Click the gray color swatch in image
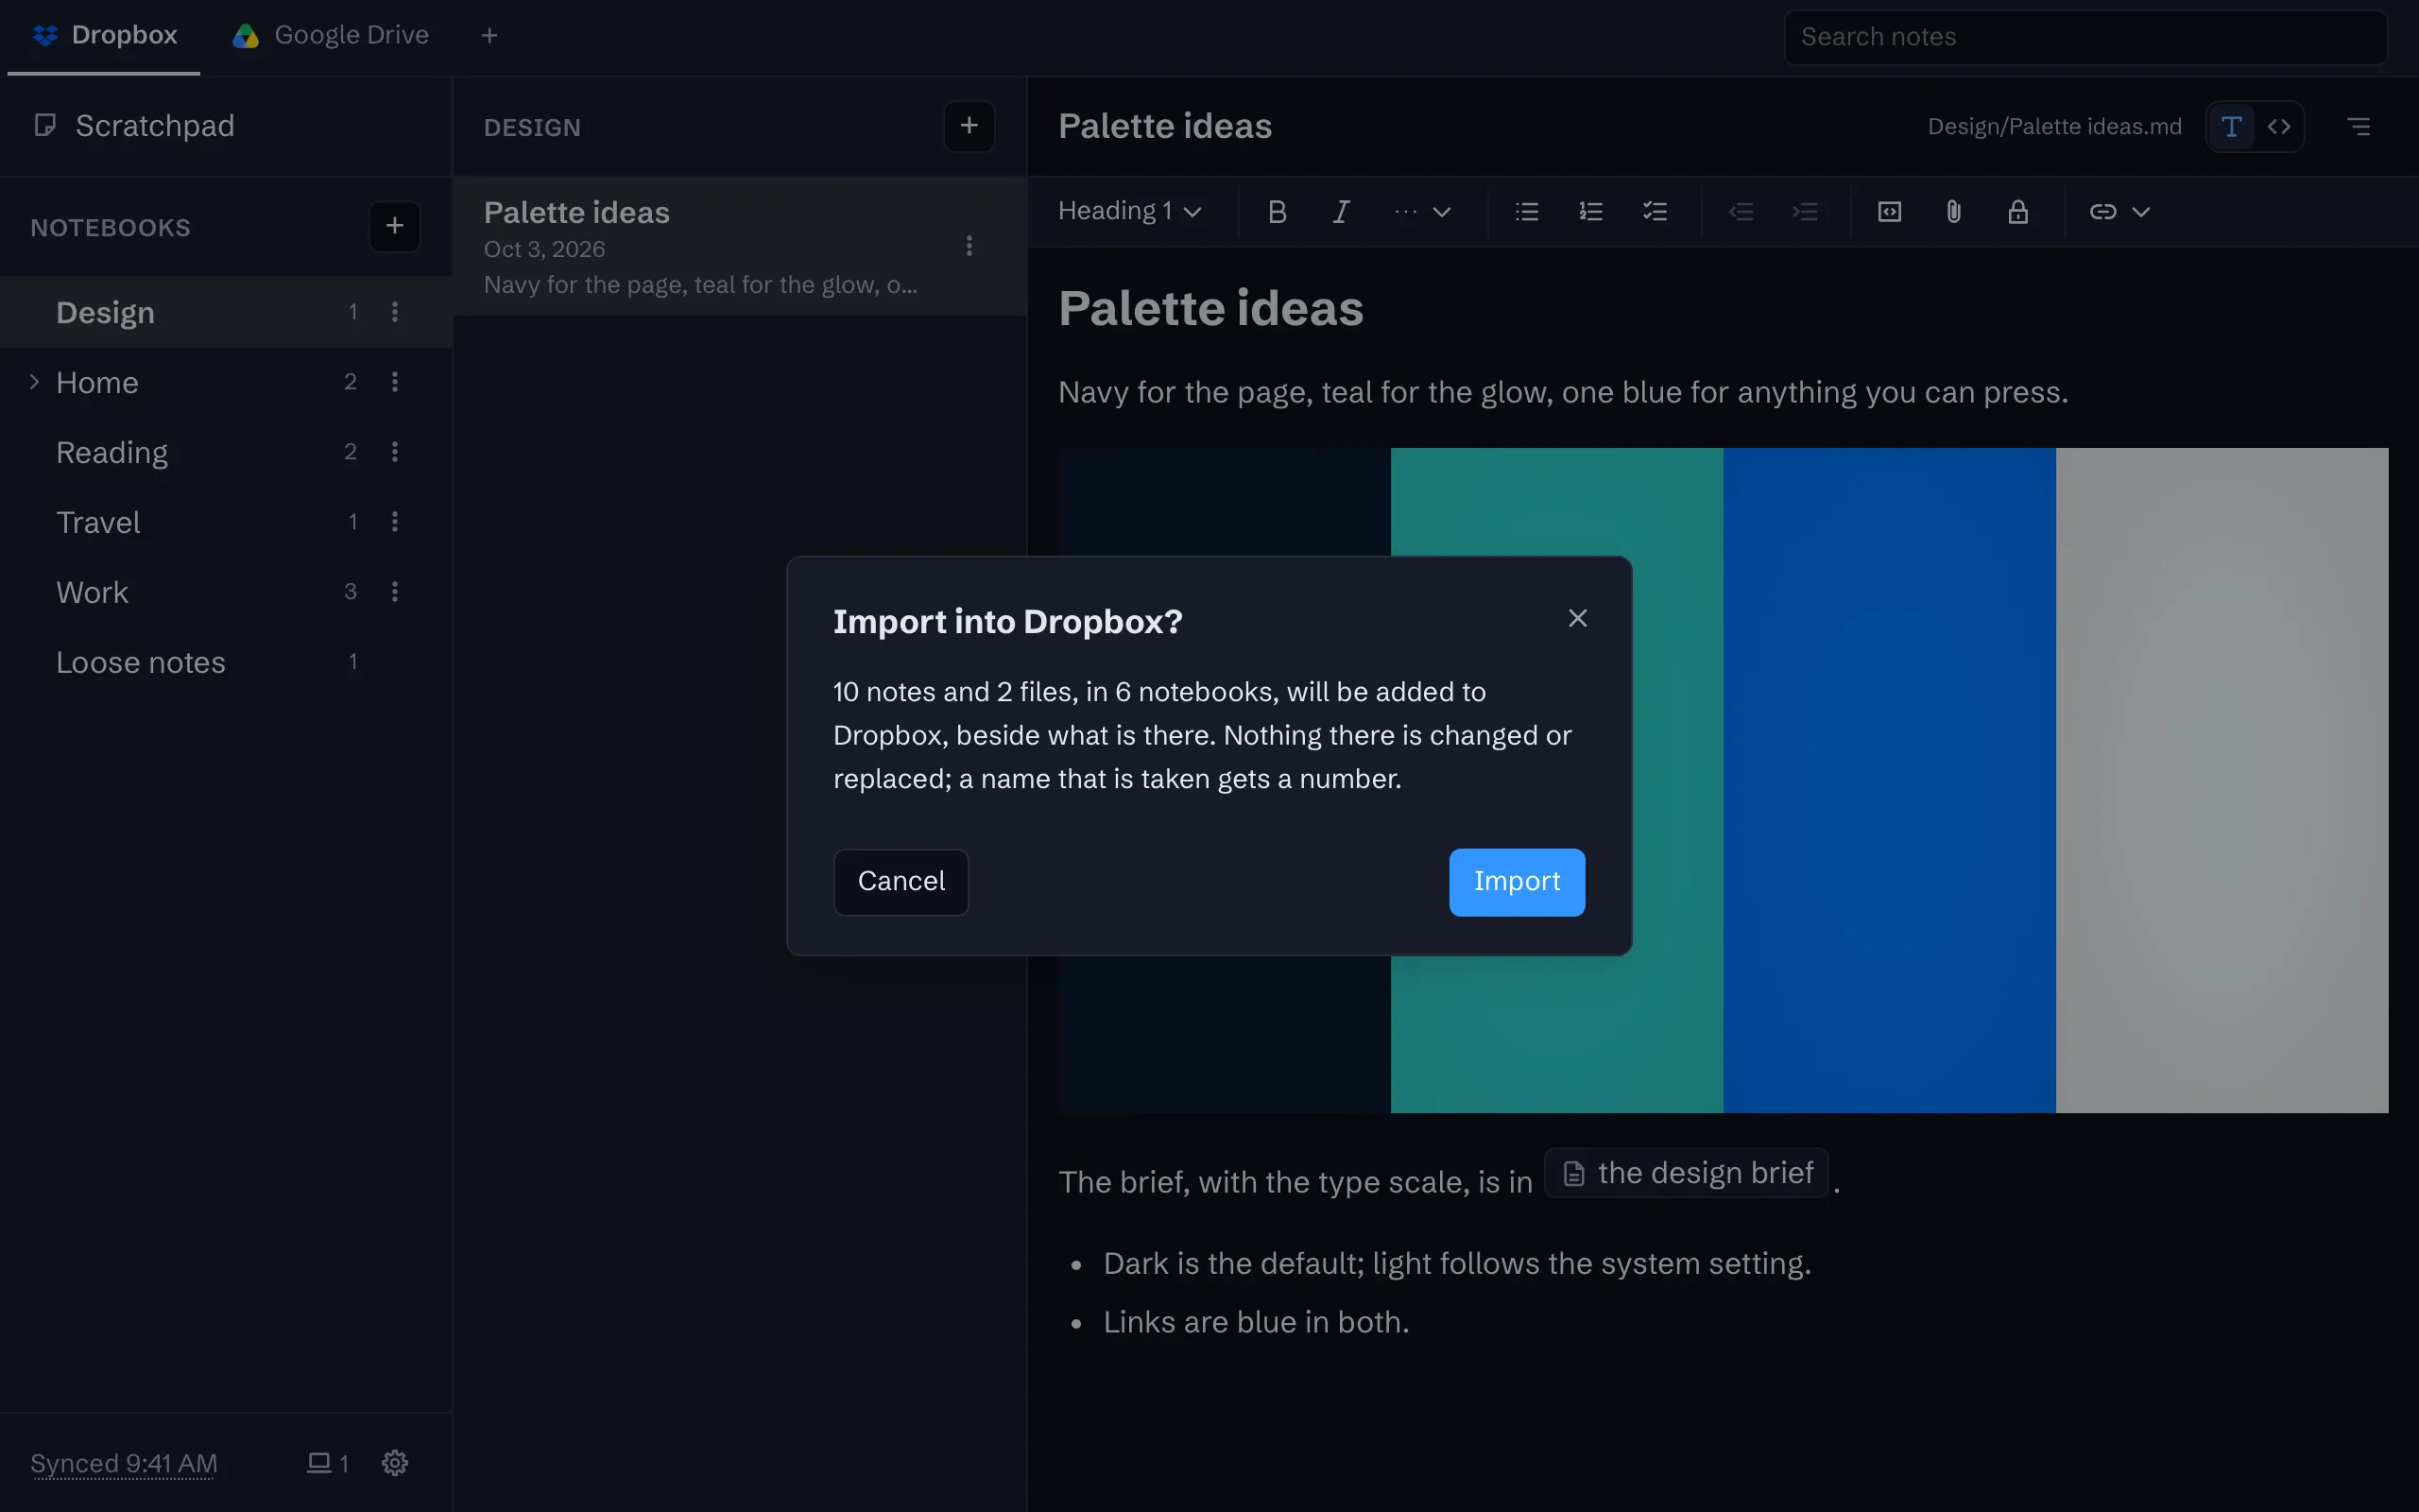Screen dimensions: 2419x1512 tap(2222, 780)
